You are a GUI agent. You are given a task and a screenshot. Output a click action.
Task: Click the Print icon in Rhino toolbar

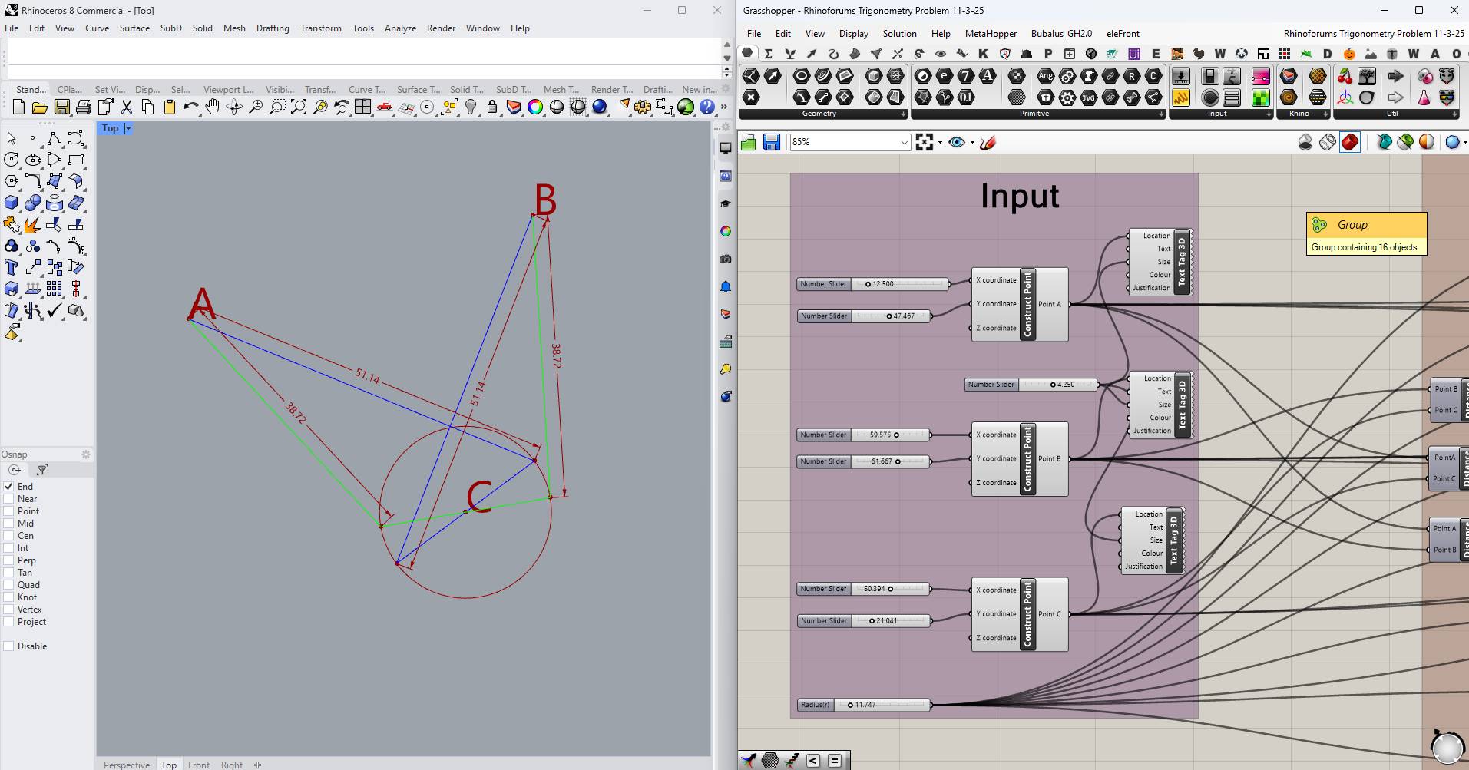pos(83,107)
